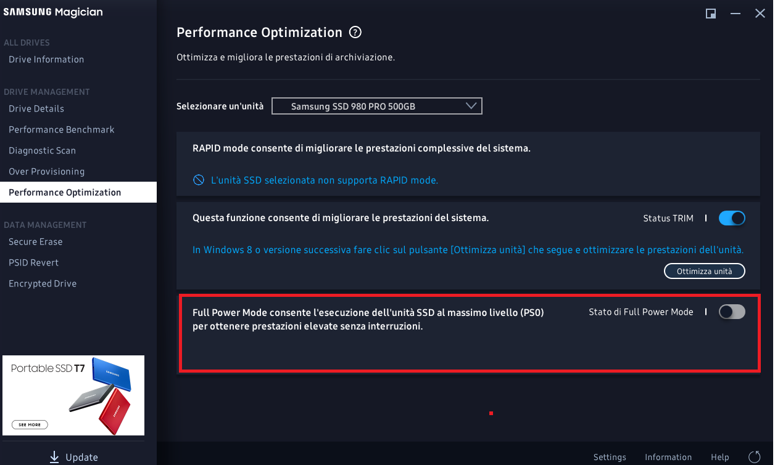
Task: Click SEE MORE on Portable SSD T7 ad
Action: 30,425
